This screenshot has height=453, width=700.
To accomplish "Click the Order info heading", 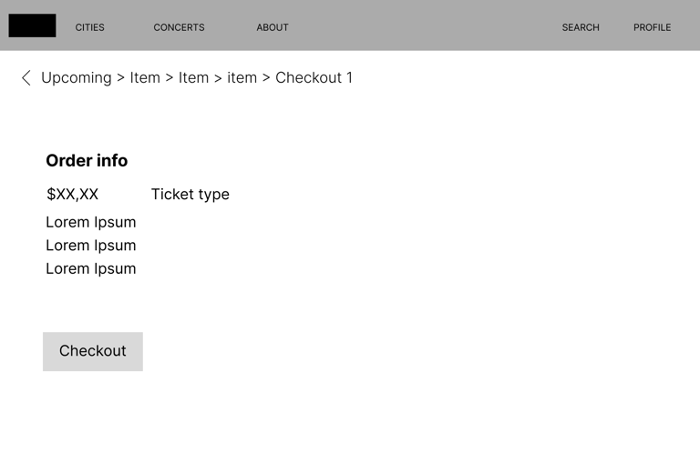I will (87, 161).
